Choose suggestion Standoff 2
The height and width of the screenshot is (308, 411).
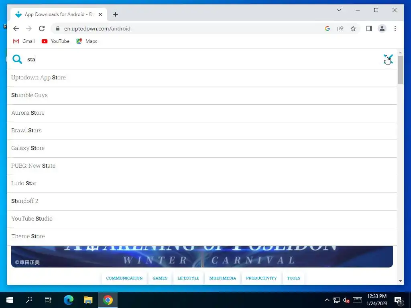point(202,201)
